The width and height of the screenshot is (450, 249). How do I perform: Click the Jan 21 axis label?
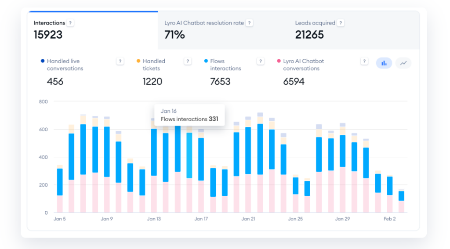click(248, 219)
